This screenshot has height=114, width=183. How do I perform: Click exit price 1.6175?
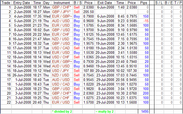coord(132,34)
